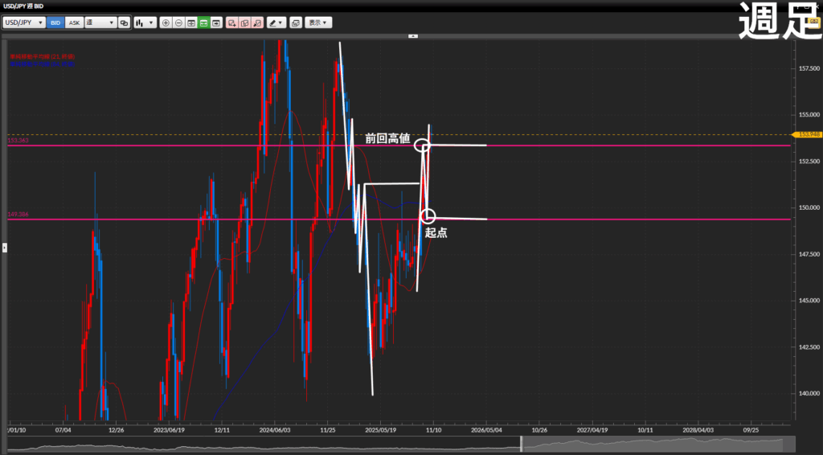Open the pencil drawing tools menu

[276, 23]
